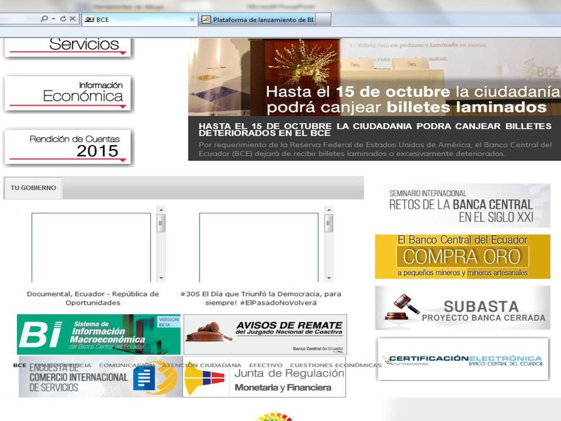Click the Ecuador flag logo on Junta banner

pos(205,378)
